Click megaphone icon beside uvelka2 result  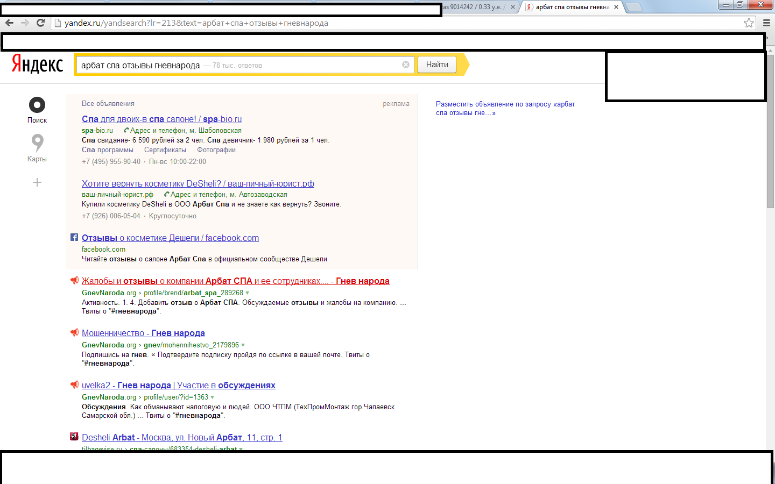[x=74, y=385]
